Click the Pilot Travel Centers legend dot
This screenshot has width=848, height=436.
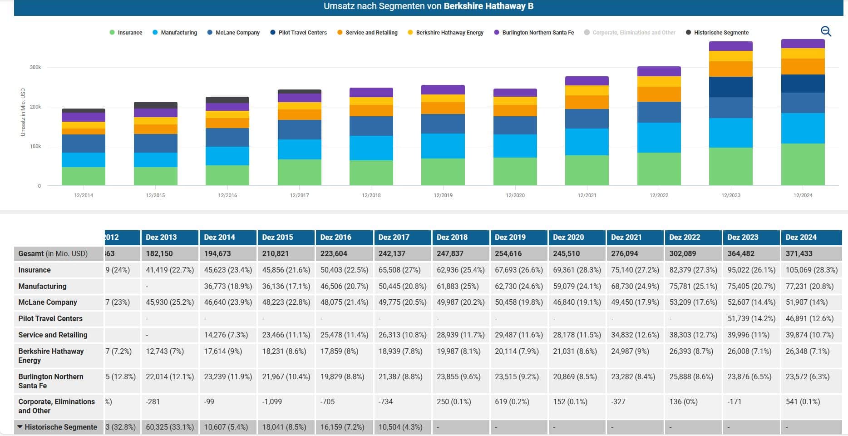[x=273, y=33]
